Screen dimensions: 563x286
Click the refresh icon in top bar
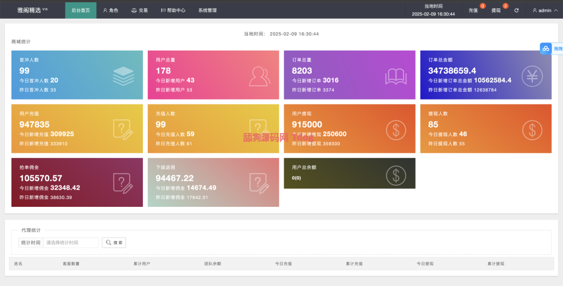[x=516, y=10]
